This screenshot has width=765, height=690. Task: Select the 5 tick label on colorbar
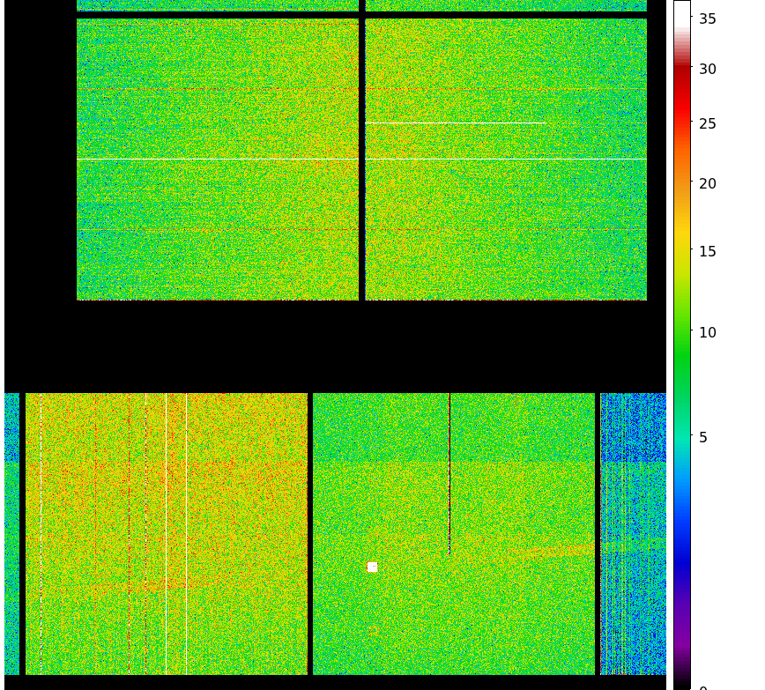703,438
